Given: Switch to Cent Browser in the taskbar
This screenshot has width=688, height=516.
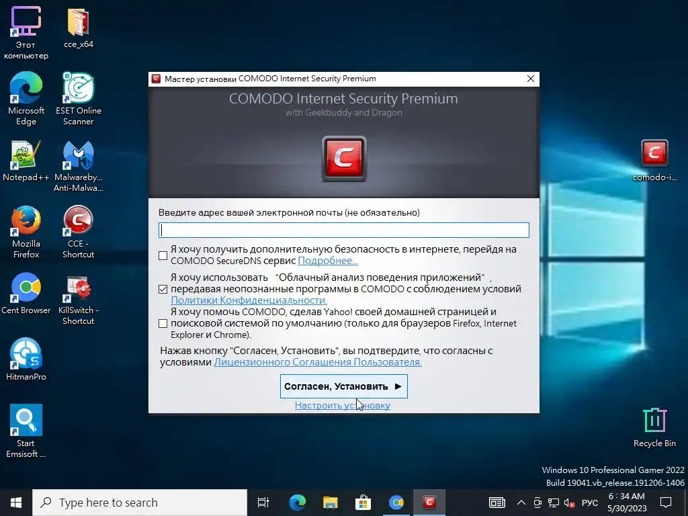Looking at the screenshot, I should pos(396,503).
